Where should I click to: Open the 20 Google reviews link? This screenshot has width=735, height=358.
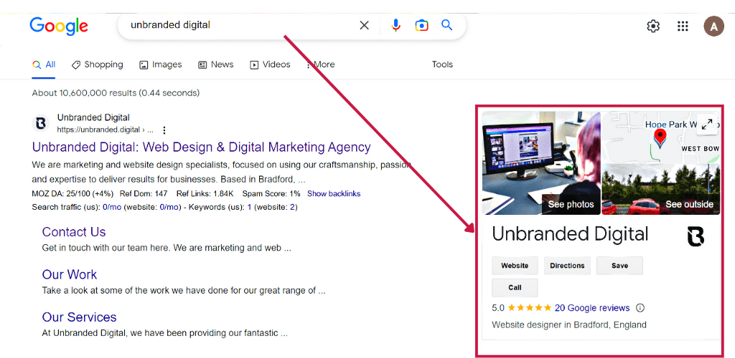592,308
